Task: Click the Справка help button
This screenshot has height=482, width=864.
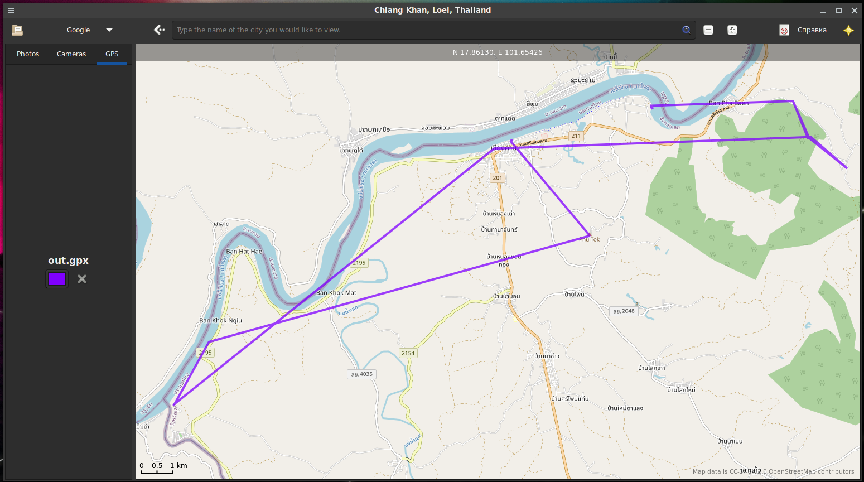Action: pos(812,30)
